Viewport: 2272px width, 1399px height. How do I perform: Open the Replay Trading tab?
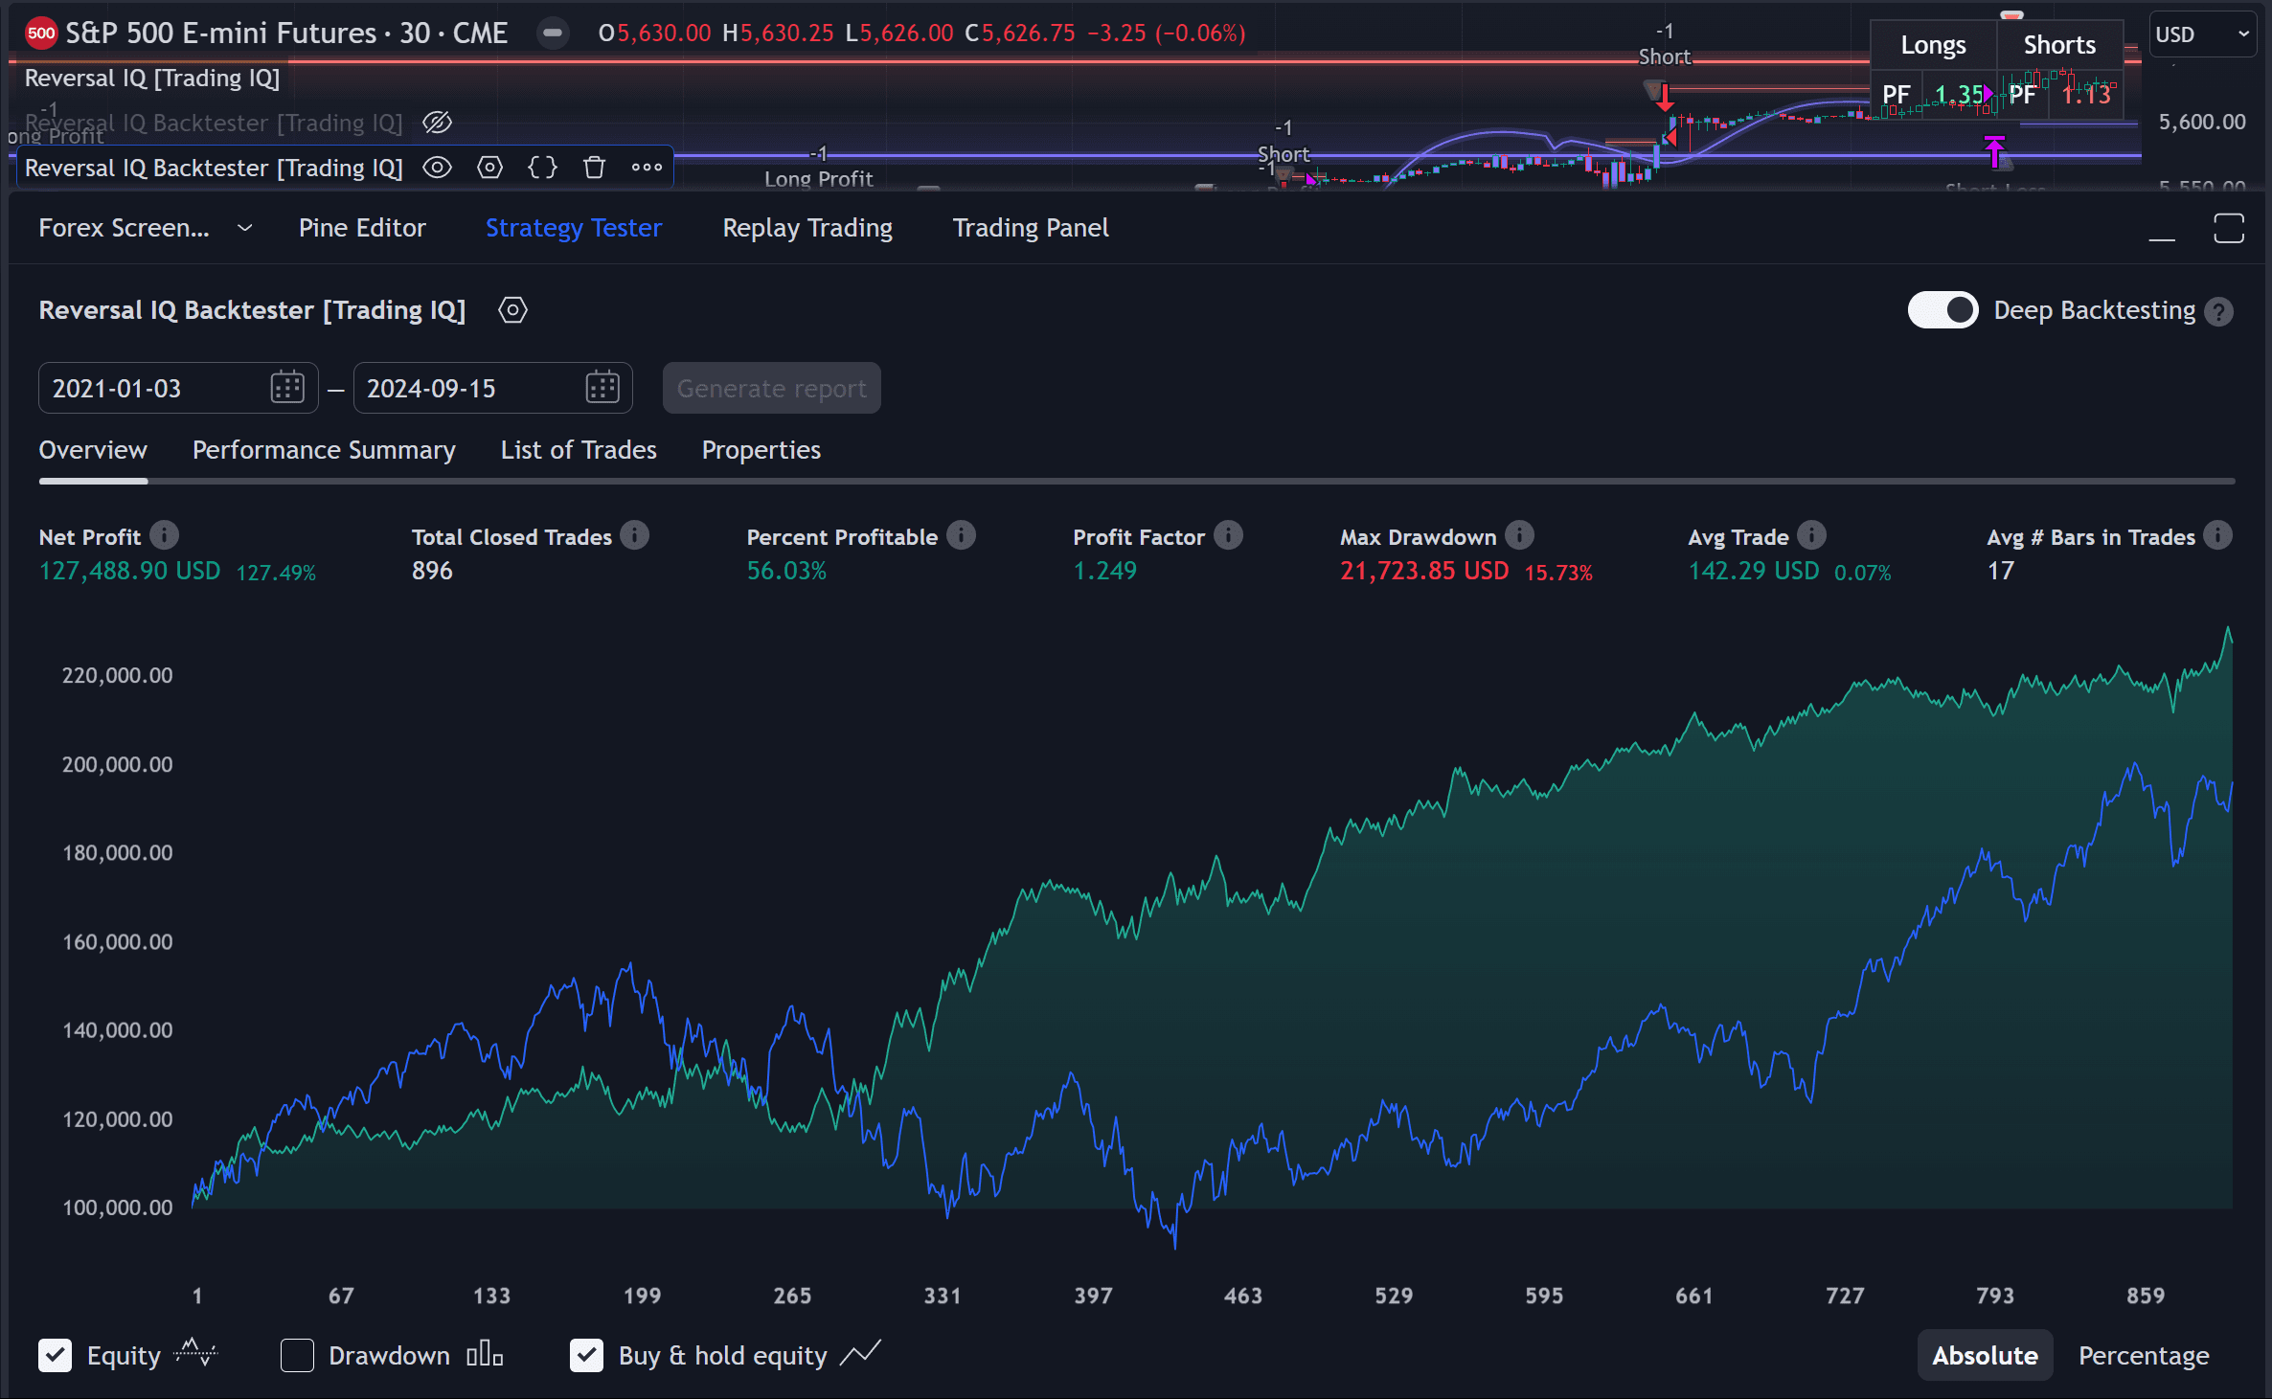click(807, 228)
